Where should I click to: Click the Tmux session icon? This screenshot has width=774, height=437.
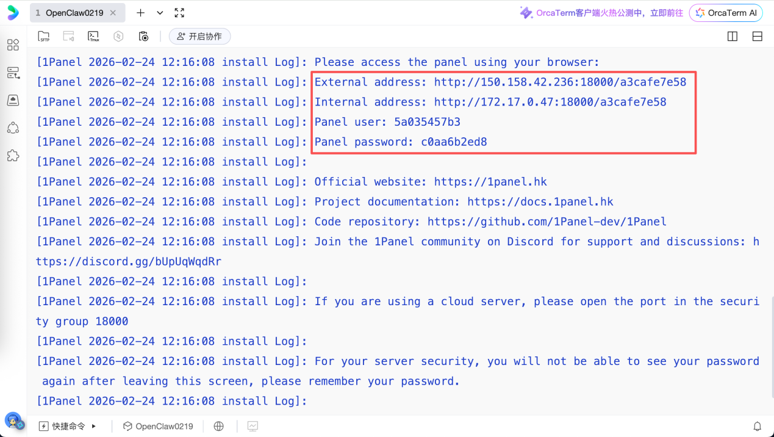point(93,37)
